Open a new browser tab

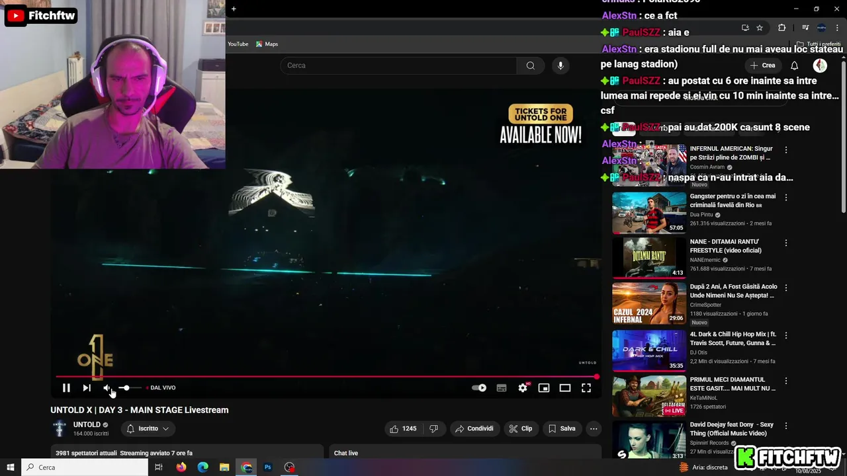tap(234, 9)
